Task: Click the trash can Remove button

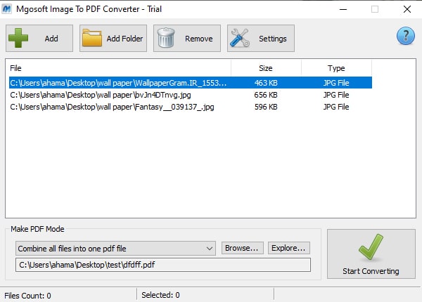Action: click(187, 38)
